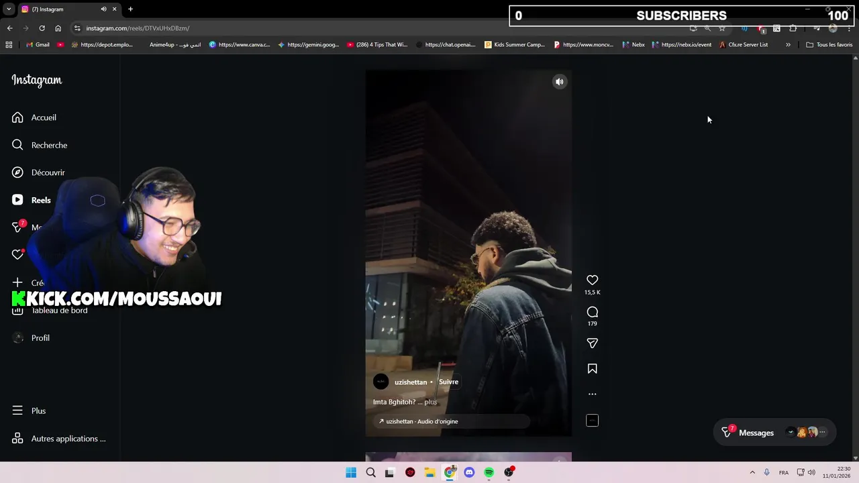Image resolution: width=859 pixels, height=483 pixels.
Task: Open Windows taskbar search
Action: [370, 472]
